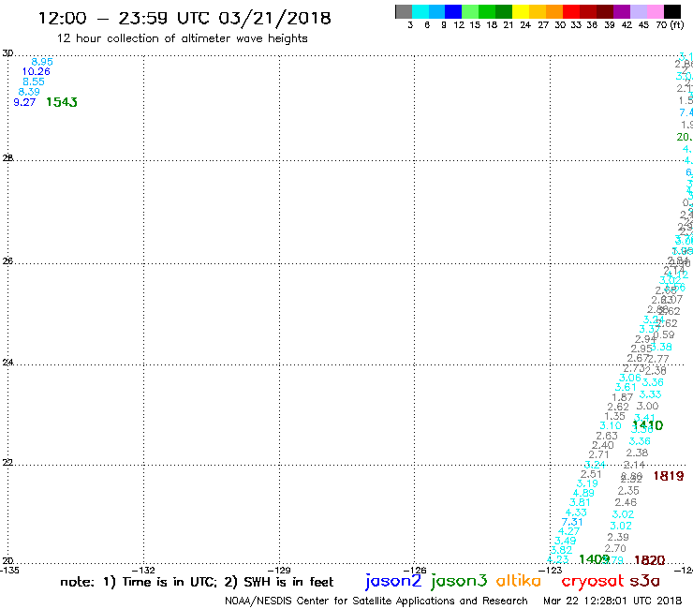This screenshot has height=609, width=693.
Task: Click the '1.87' wave height value
Action: (622, 397)
